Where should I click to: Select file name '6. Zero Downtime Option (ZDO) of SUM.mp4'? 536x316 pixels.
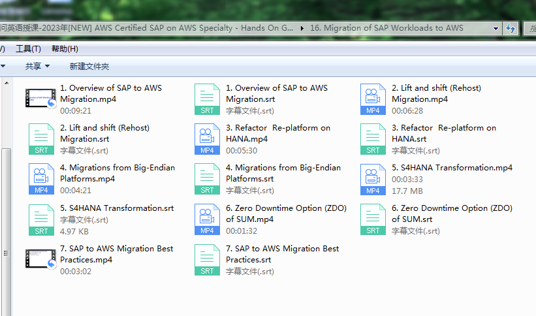pos(287,213)
